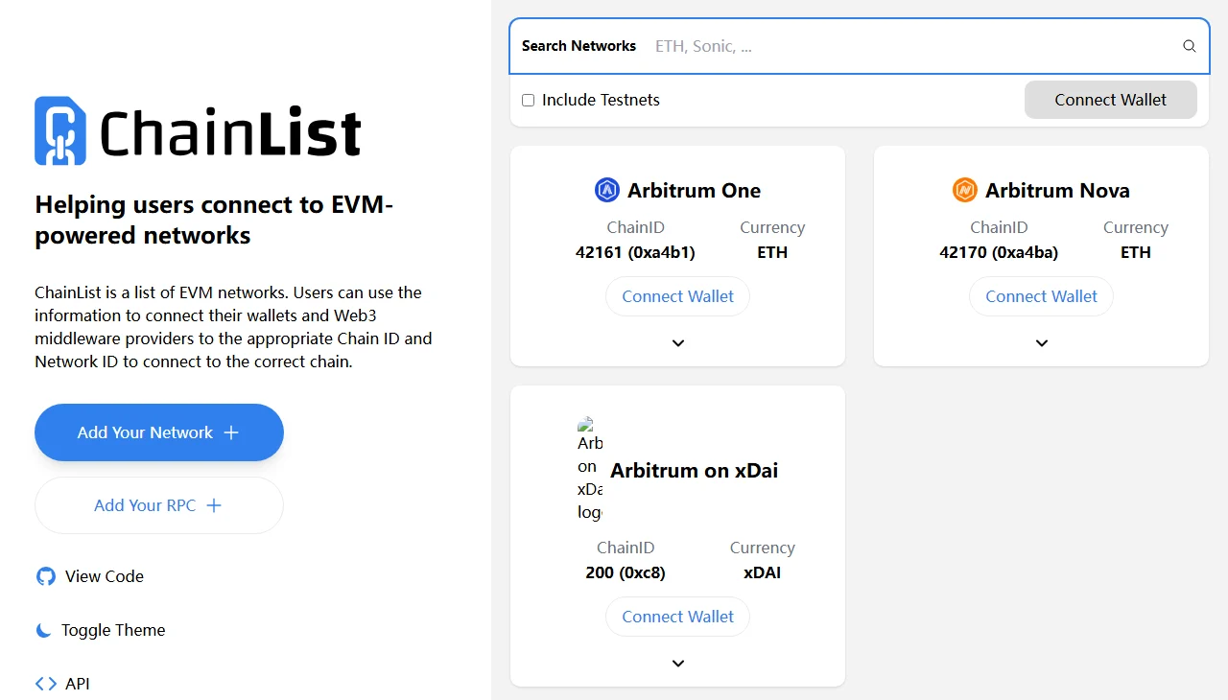This screenshot has height=700, width=1228.
Task: Click chain ID value 42170 (0xa4ba)
Action: click(x=999, y=252)
